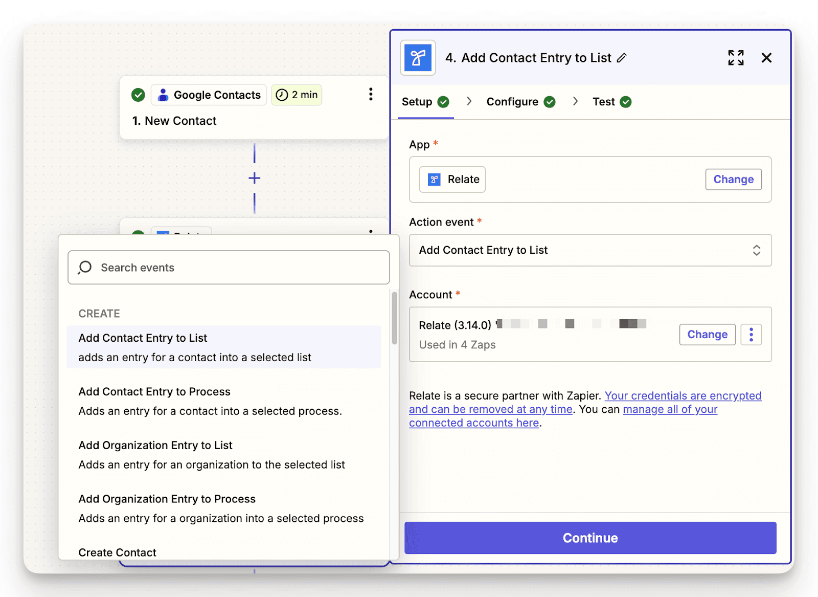Click the green check beside Setup

click(443, 102)
